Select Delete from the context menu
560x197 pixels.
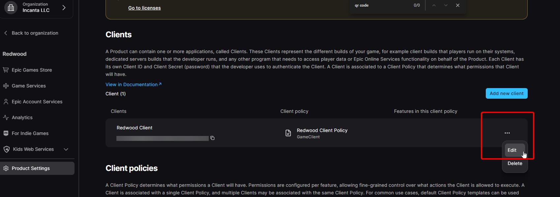click(x=514, y=163)
